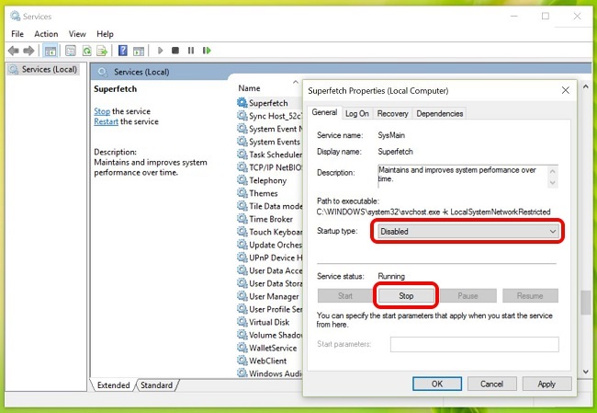Open the Startup type dropdown

tap(467, 232)
